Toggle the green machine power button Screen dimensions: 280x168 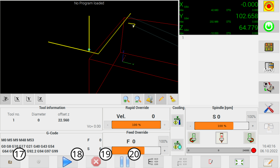269,26
